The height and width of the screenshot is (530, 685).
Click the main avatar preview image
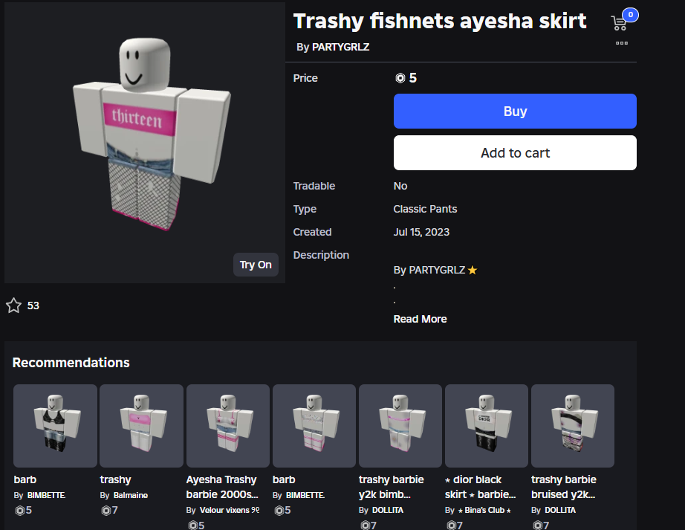click(145, 143)
